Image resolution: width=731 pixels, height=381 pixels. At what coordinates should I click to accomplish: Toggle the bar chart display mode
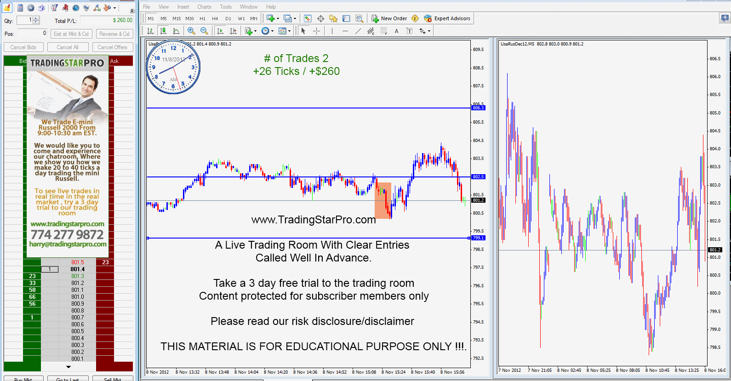(150, 31)
